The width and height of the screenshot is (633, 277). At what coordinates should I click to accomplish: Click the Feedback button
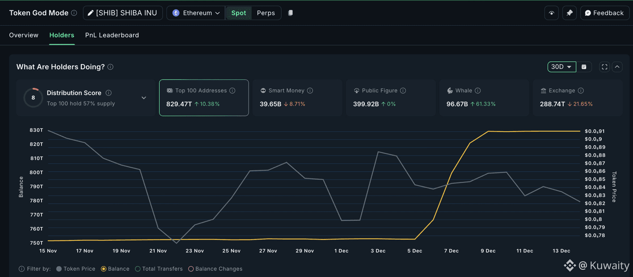(x=604, y=13)
